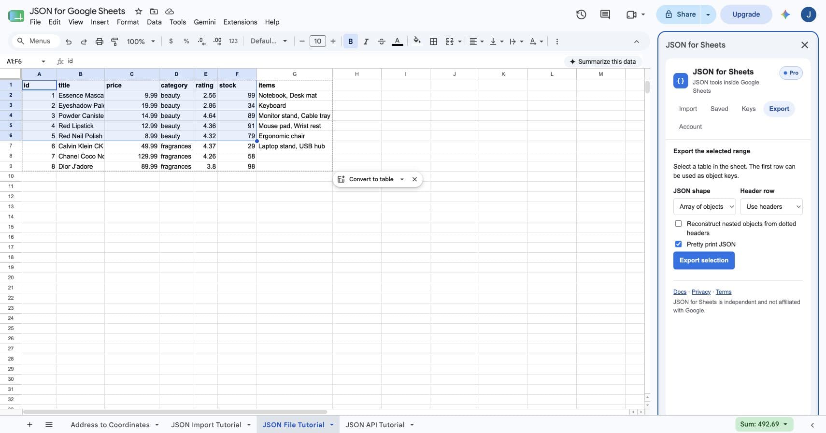Open the Header row Use headers dropdown
The height and width of the screenshot is (433, 826).
coord(771,207)
